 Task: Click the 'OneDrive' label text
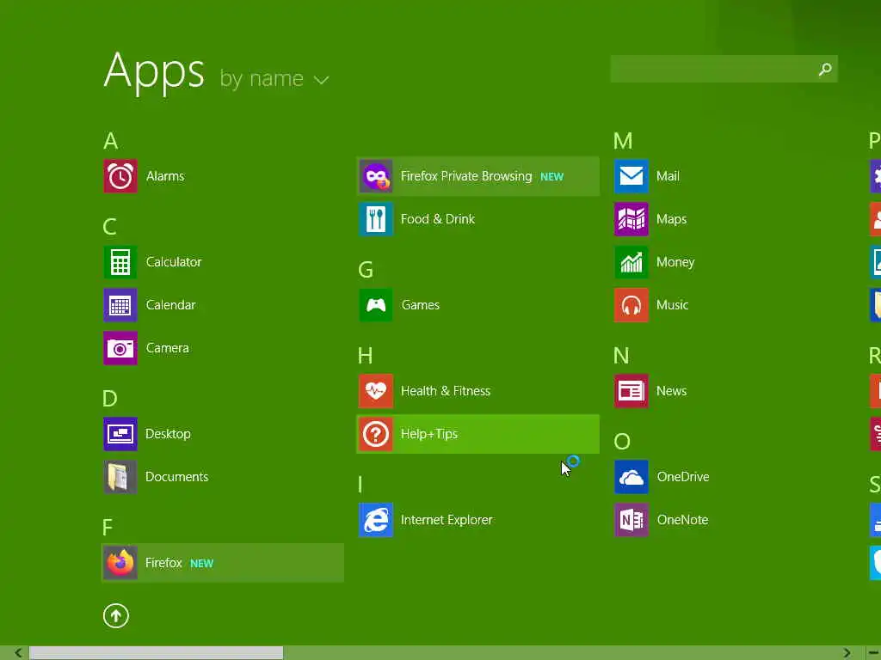(683, 477)
